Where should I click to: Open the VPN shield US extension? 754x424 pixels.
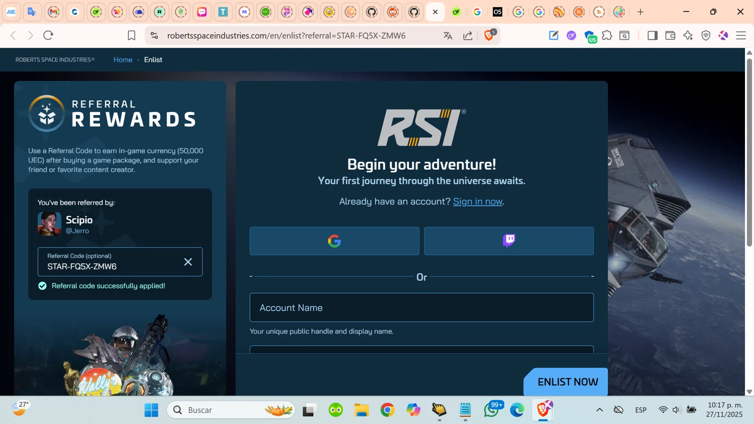pos(590,36)
